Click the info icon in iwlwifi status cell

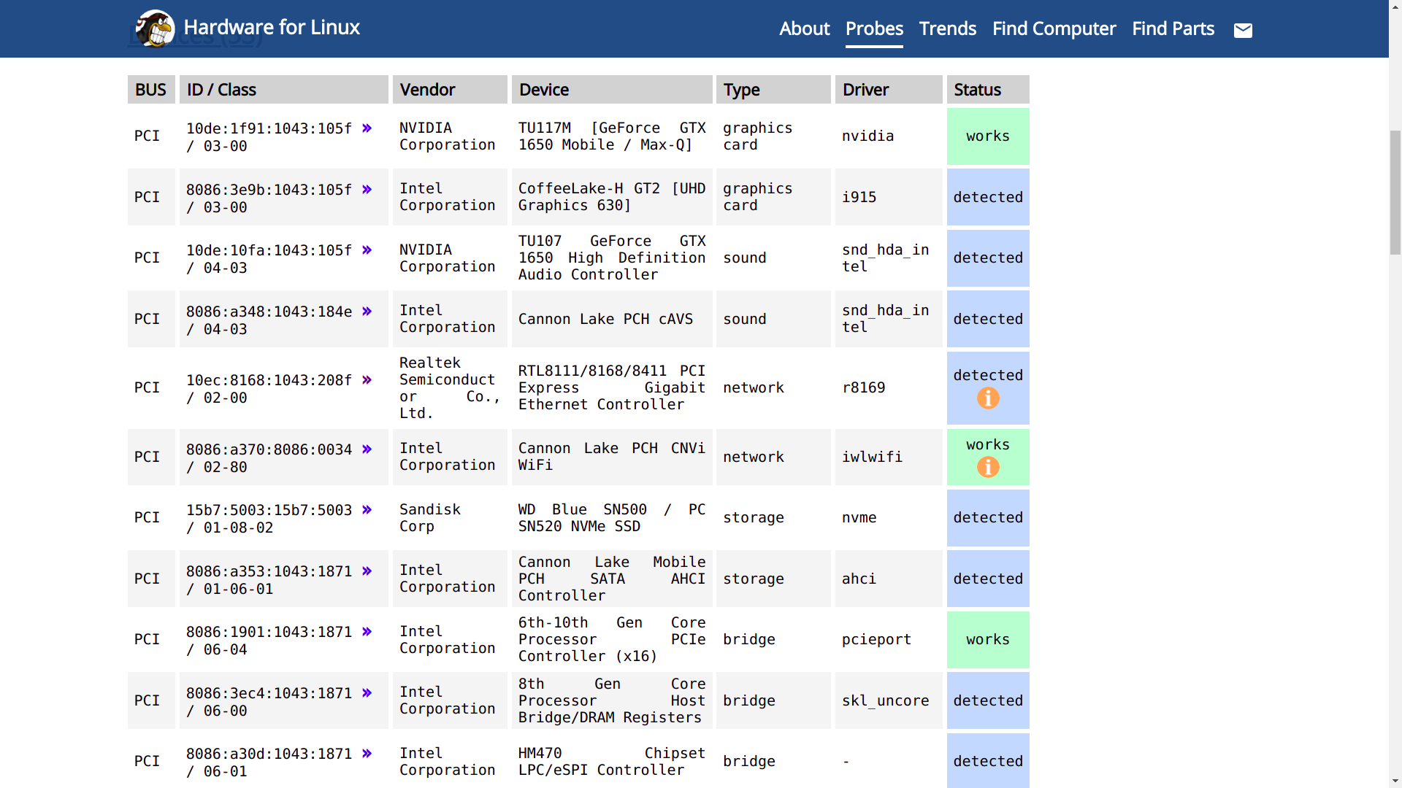tap(988, 467)
